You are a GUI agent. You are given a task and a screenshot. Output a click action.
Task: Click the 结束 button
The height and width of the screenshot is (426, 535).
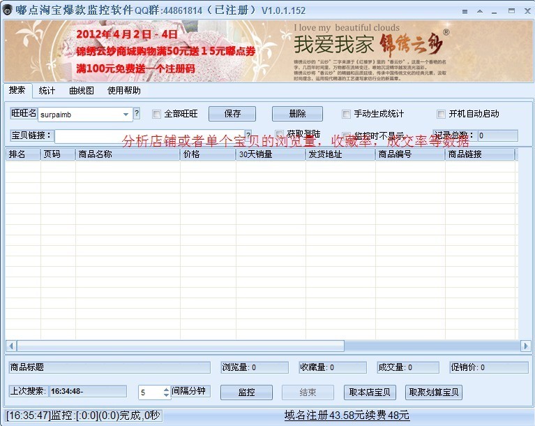[x=308, y=392]
